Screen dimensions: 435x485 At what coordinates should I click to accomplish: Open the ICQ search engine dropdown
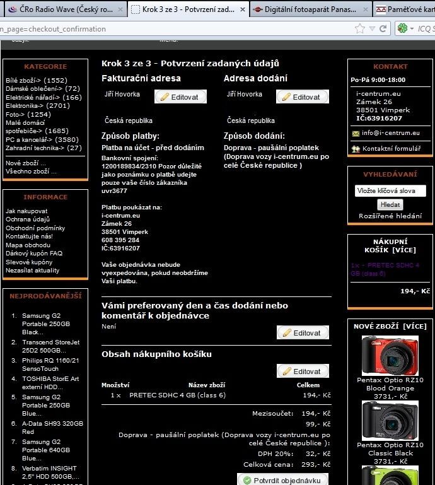(412, 29)
